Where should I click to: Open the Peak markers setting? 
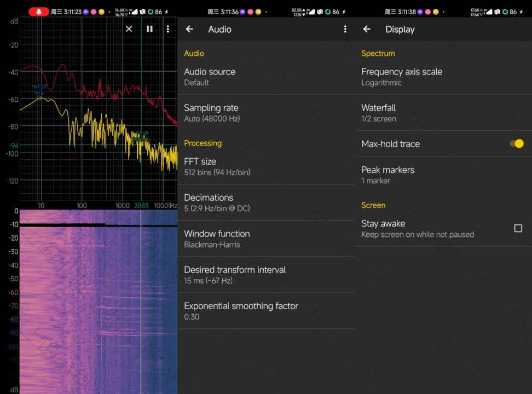443,175
